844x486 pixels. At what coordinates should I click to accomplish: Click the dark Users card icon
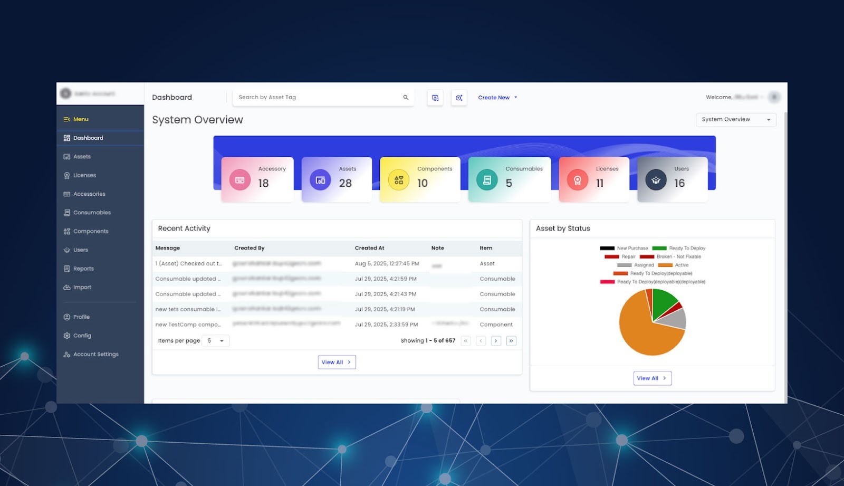(x=656, y=180)
